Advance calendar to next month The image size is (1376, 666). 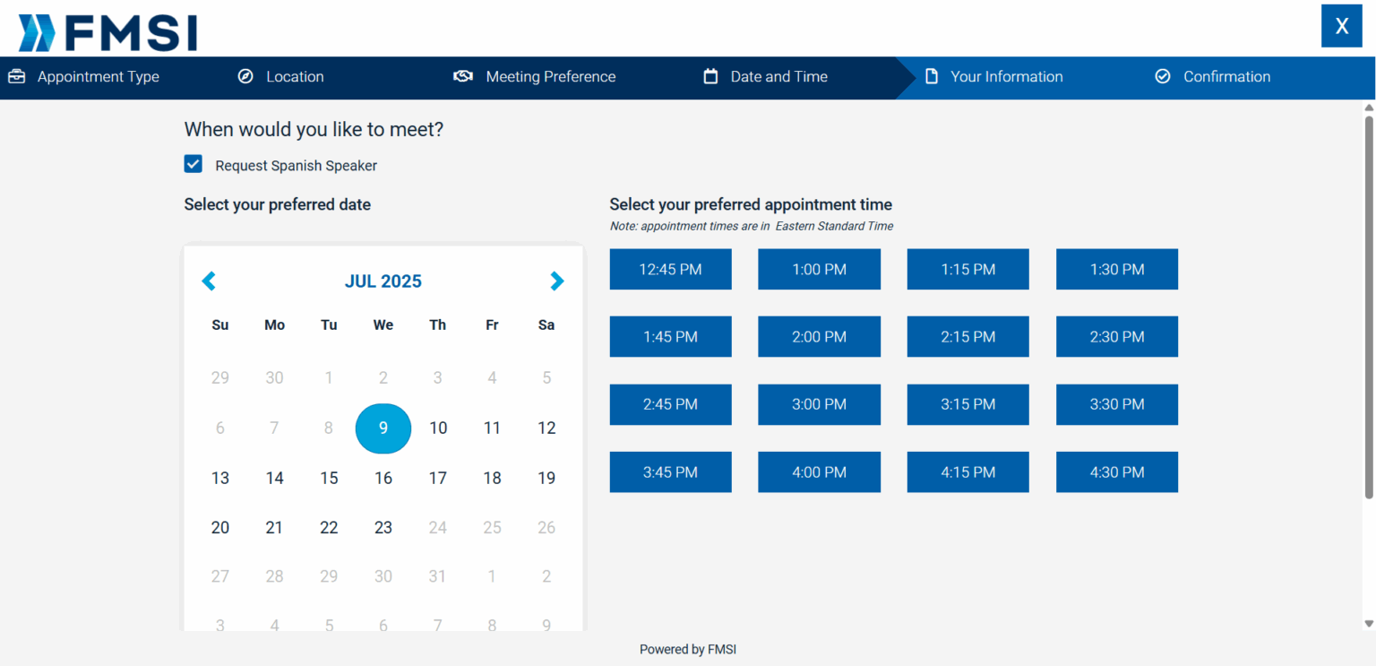point(556,281)
